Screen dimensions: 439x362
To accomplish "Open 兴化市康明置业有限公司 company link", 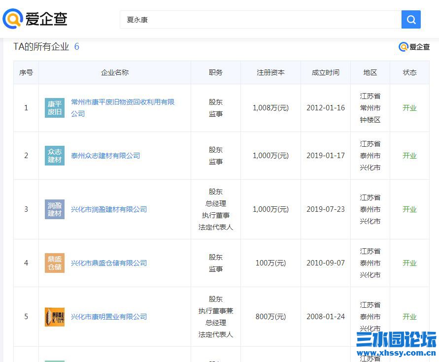I will tap(109, 317).
